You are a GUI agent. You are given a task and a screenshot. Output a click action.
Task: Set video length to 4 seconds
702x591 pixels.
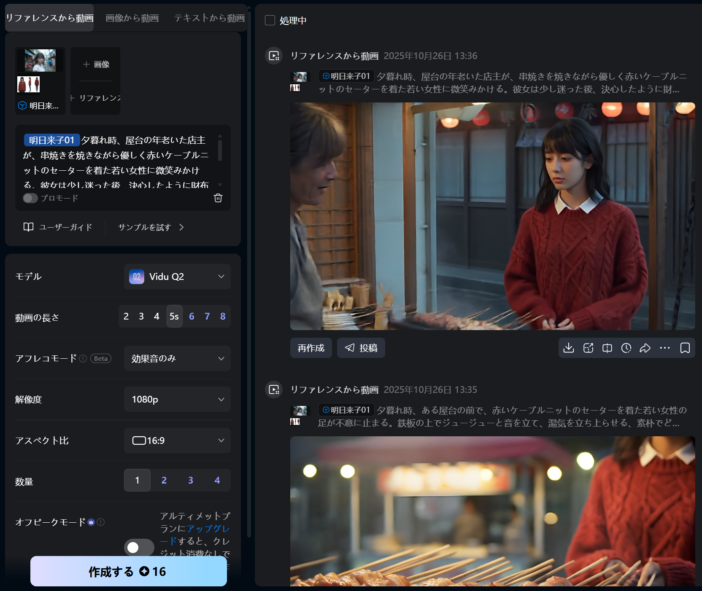[157, 316]
